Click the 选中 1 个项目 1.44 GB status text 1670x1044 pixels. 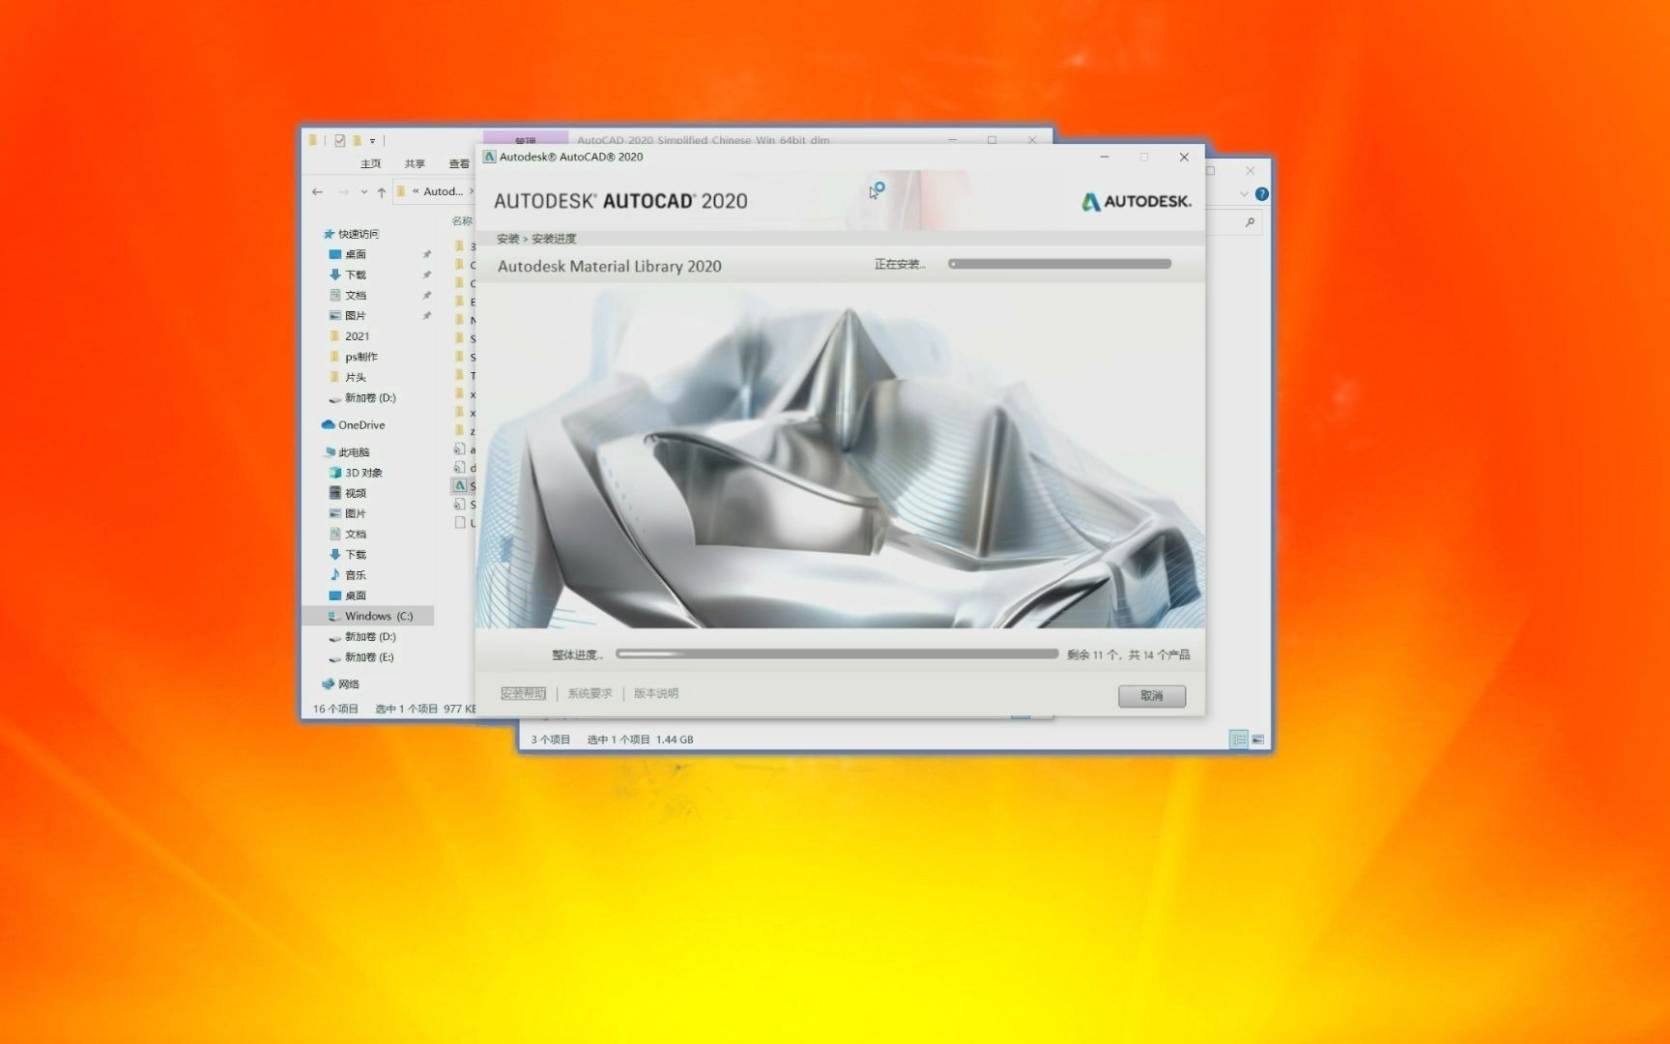point(640,739)
